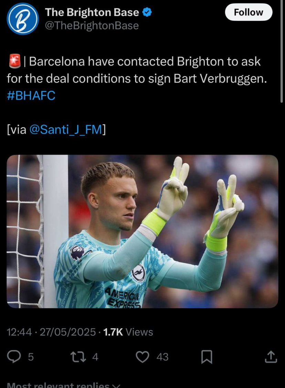285x388 pixels.
Task: Open the @Santi_J_FM mention
Action: click(66, 129)
